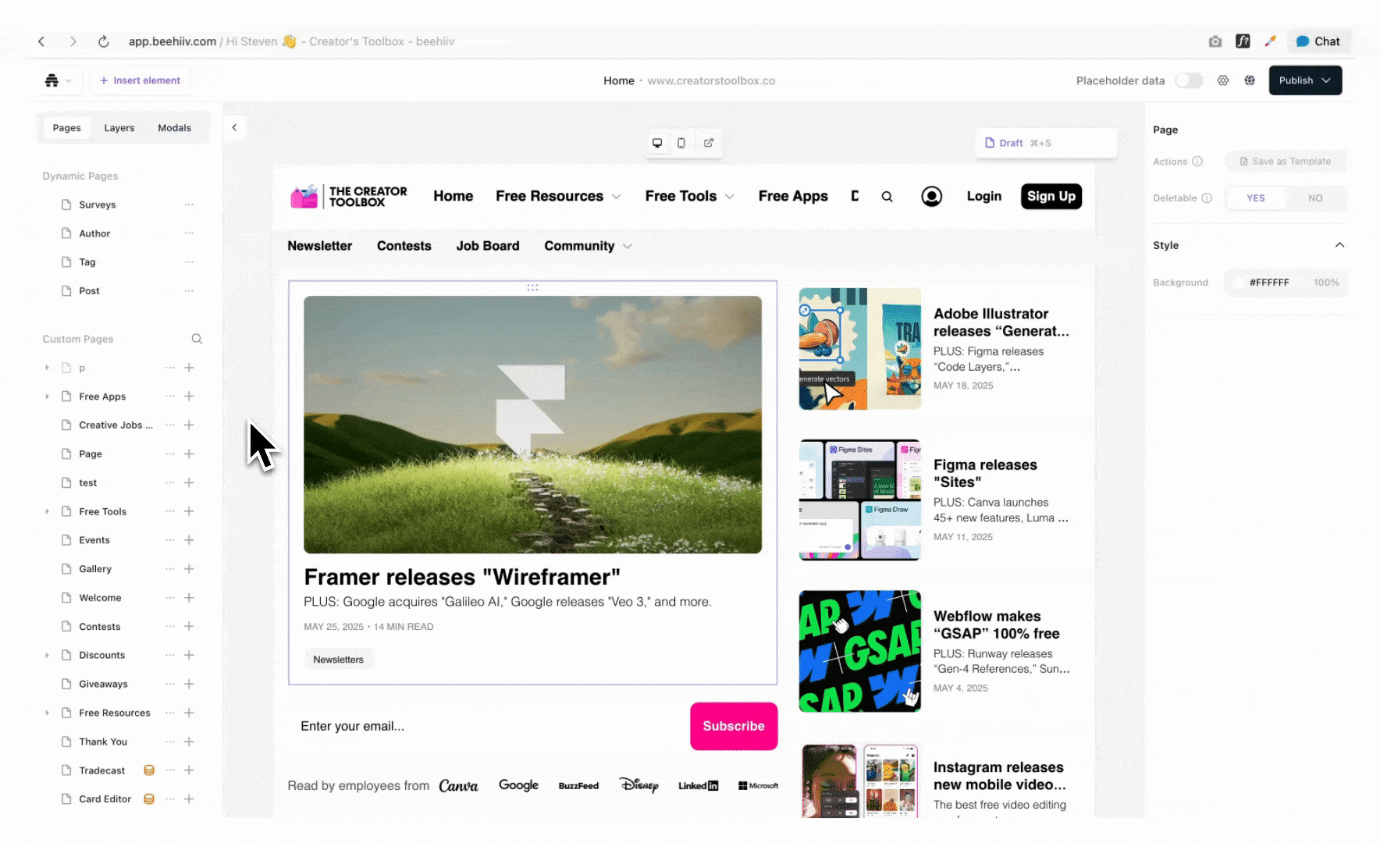Screen dimensions: 1380x843
Task: Open Free Resources nav dropdown
Action: 558,196
